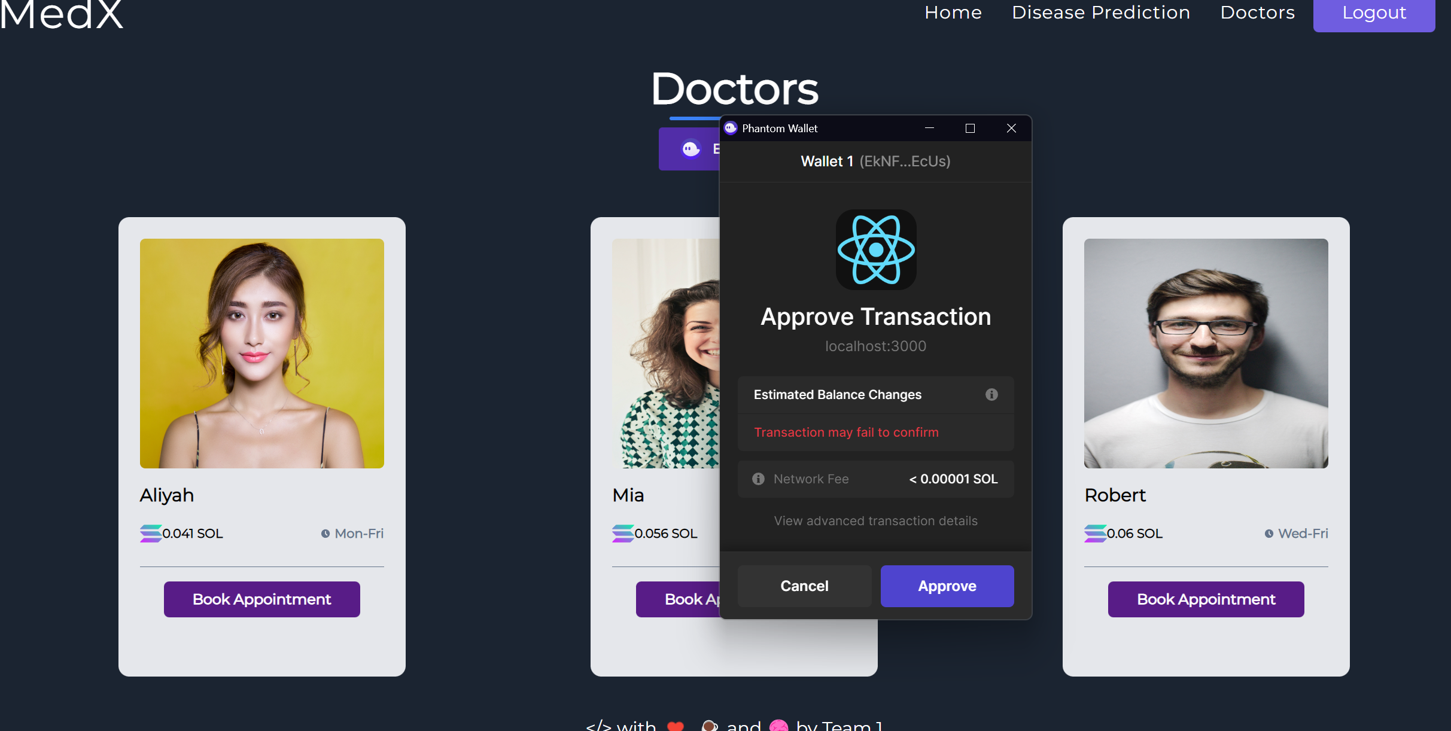Go to Disease Prediction page

point(1100,13)
